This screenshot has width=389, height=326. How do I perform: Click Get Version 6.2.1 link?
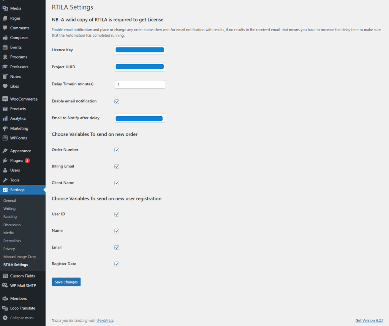369,320
